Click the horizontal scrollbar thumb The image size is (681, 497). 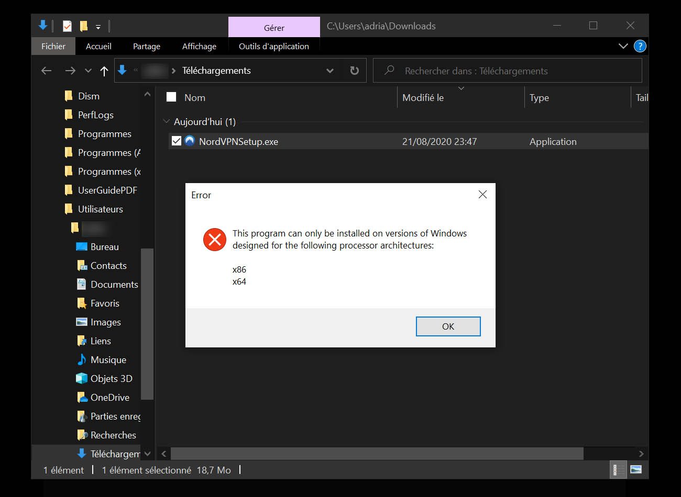(377, 454)
